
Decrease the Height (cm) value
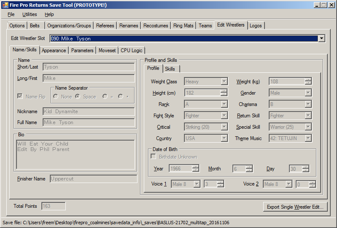pyautogui.click(x=224, y=95)
